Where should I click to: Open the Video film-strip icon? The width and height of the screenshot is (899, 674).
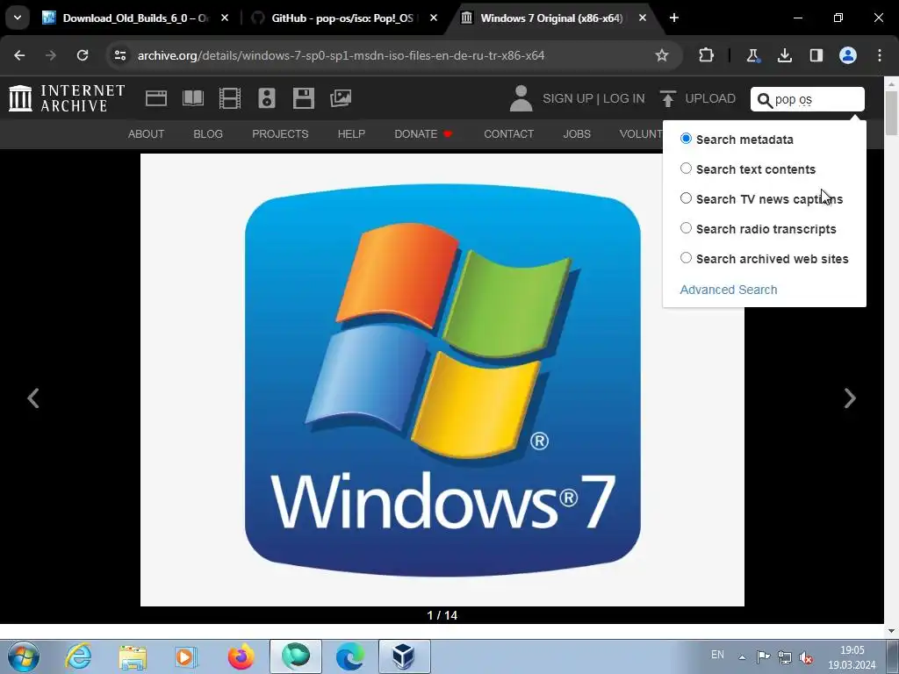pyautogui.click(x=229, y=98)
